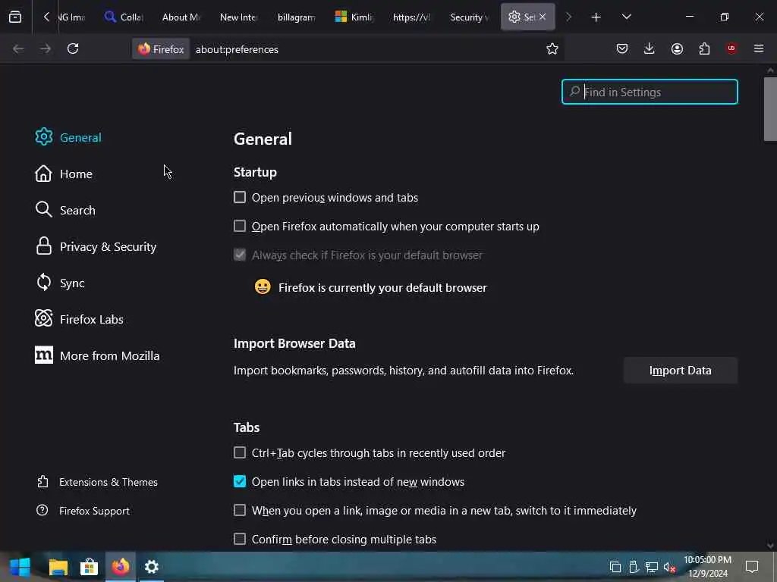The image size is (777, 582).
Task: Enable Ctrl+Tab cycles in recently used order
Action: (240, 453)
